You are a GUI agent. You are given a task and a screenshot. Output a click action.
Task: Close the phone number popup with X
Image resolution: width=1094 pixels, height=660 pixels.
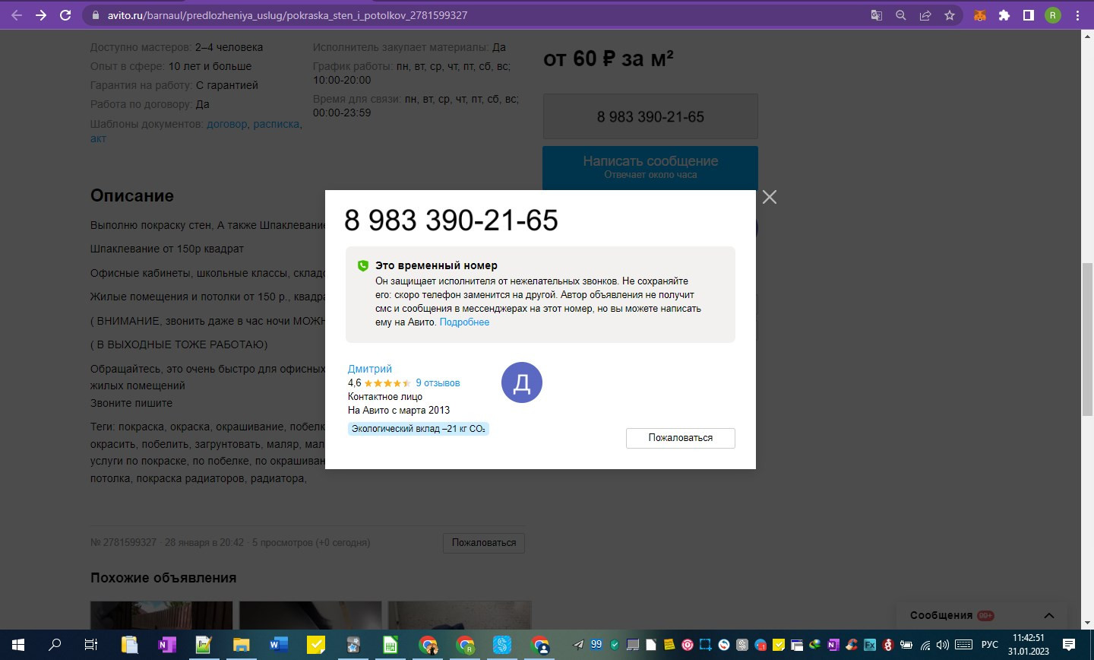(x=770, y=197)
